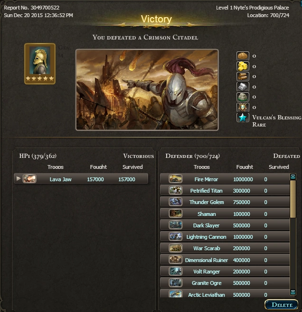Delete this battle report
This screenshot has width=302, height=312.
tap(282, 305)
